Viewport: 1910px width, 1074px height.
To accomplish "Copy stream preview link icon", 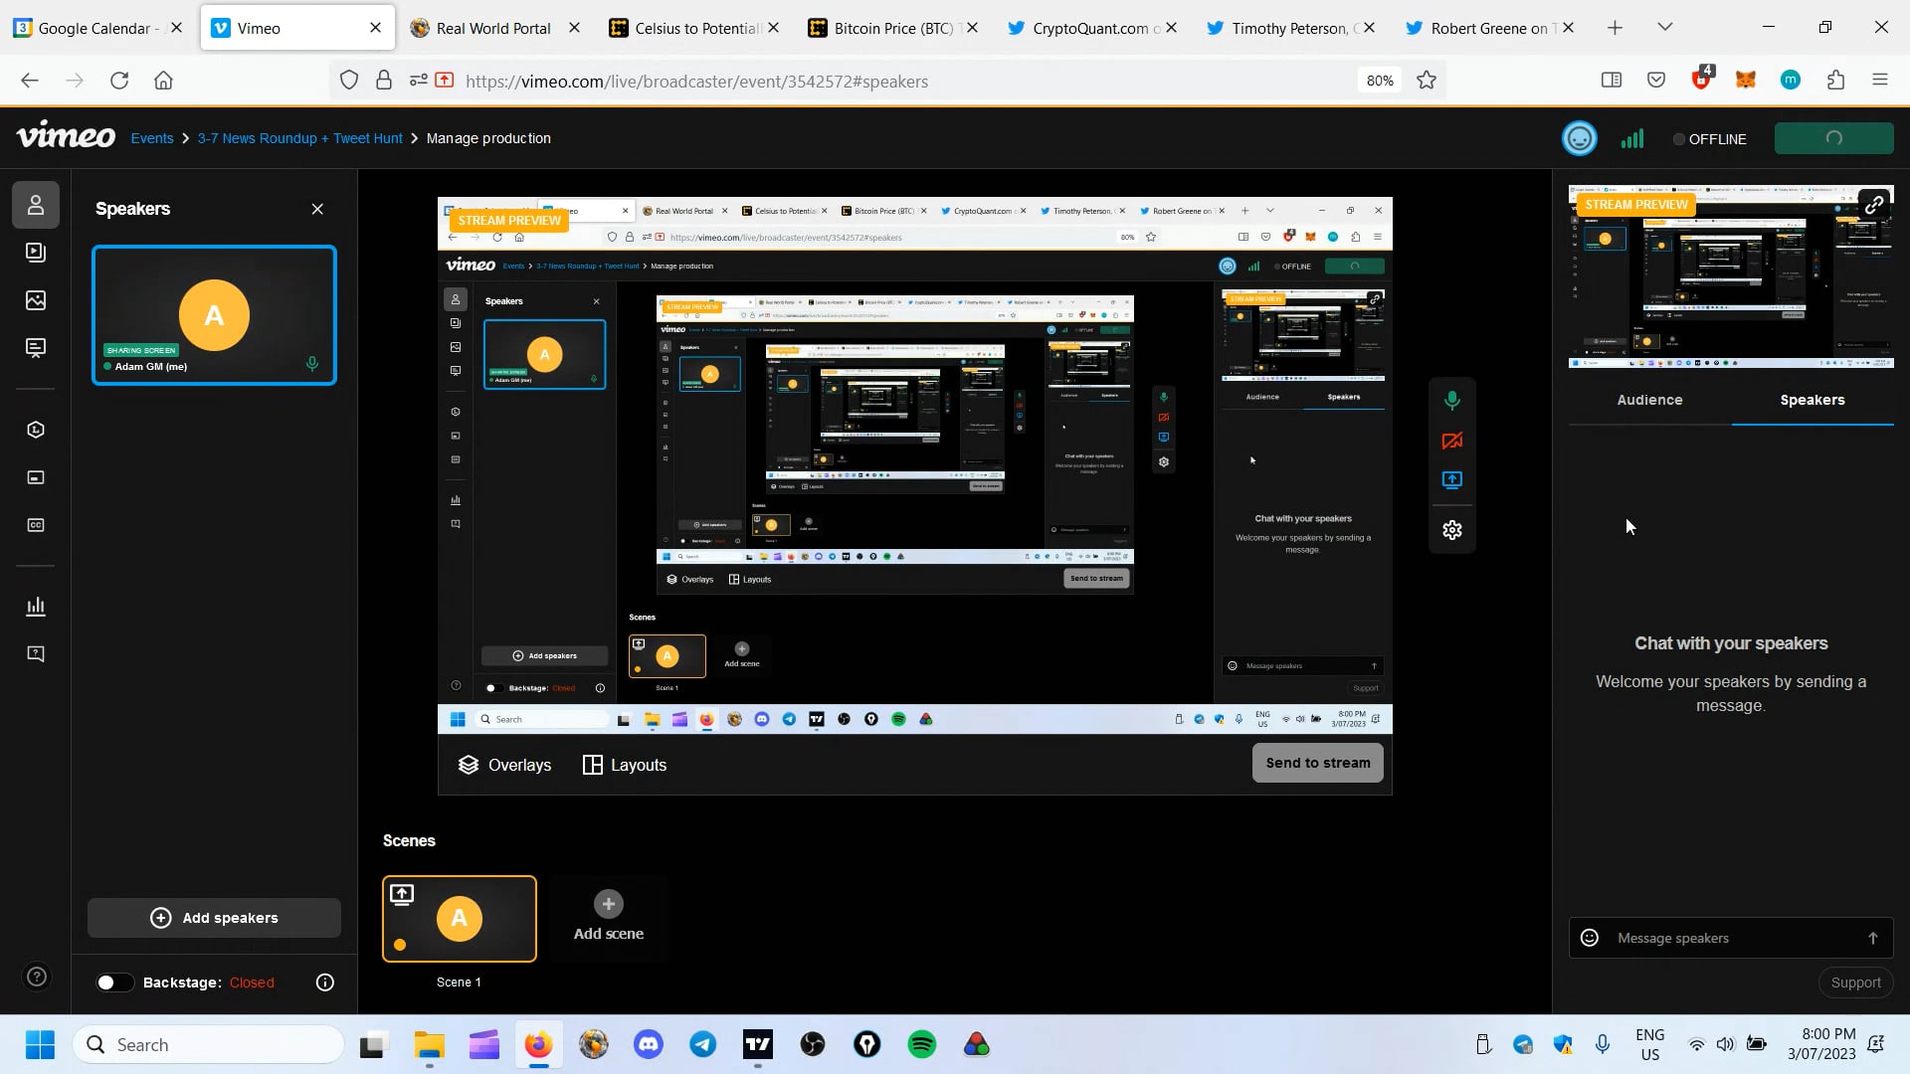I will click(1874, 205).
